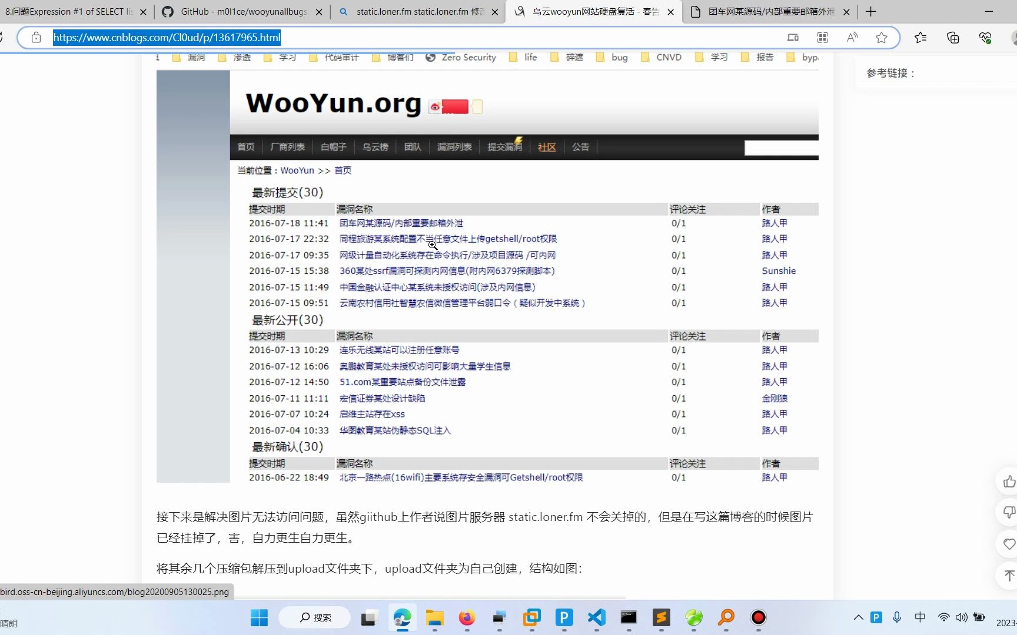Click Microsoft Edge taskbar icon

(402, 617)
